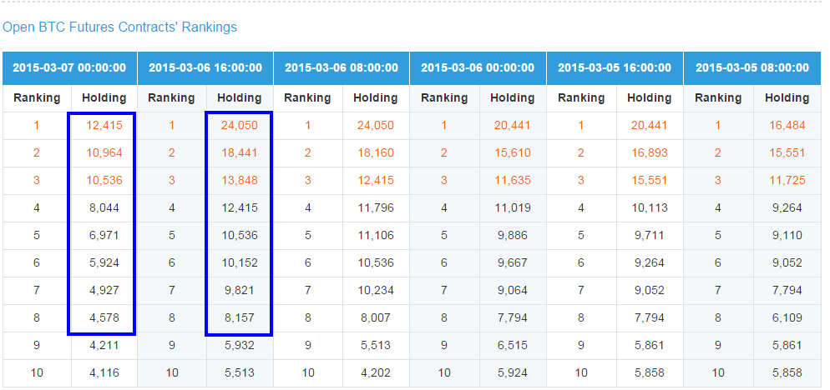Select holding 5,861 in 2015-03-05 08:00:00 column

(787, 345)
